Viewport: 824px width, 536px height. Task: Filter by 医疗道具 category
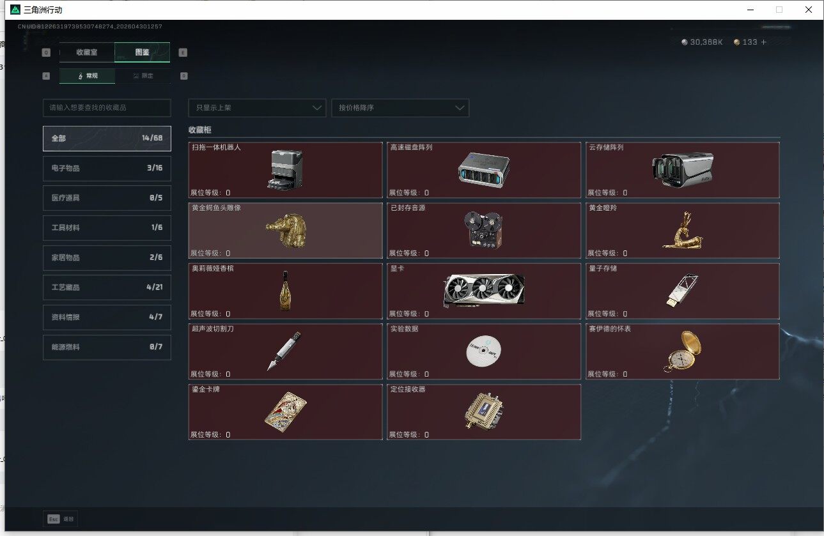[107, 198]
